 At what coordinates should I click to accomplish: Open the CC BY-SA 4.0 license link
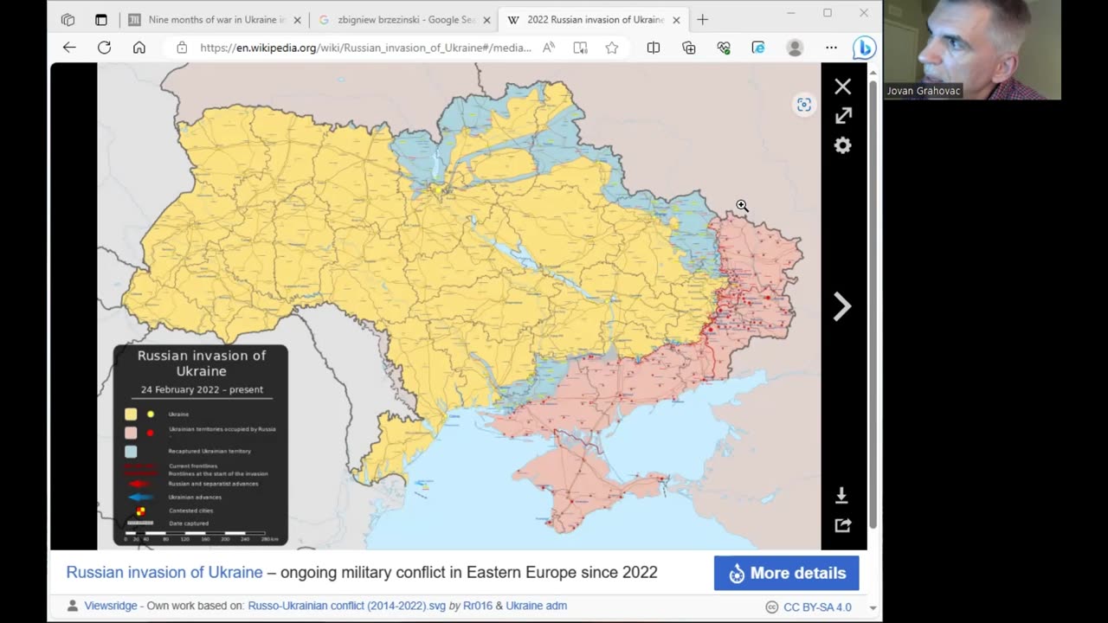(817, 607)
